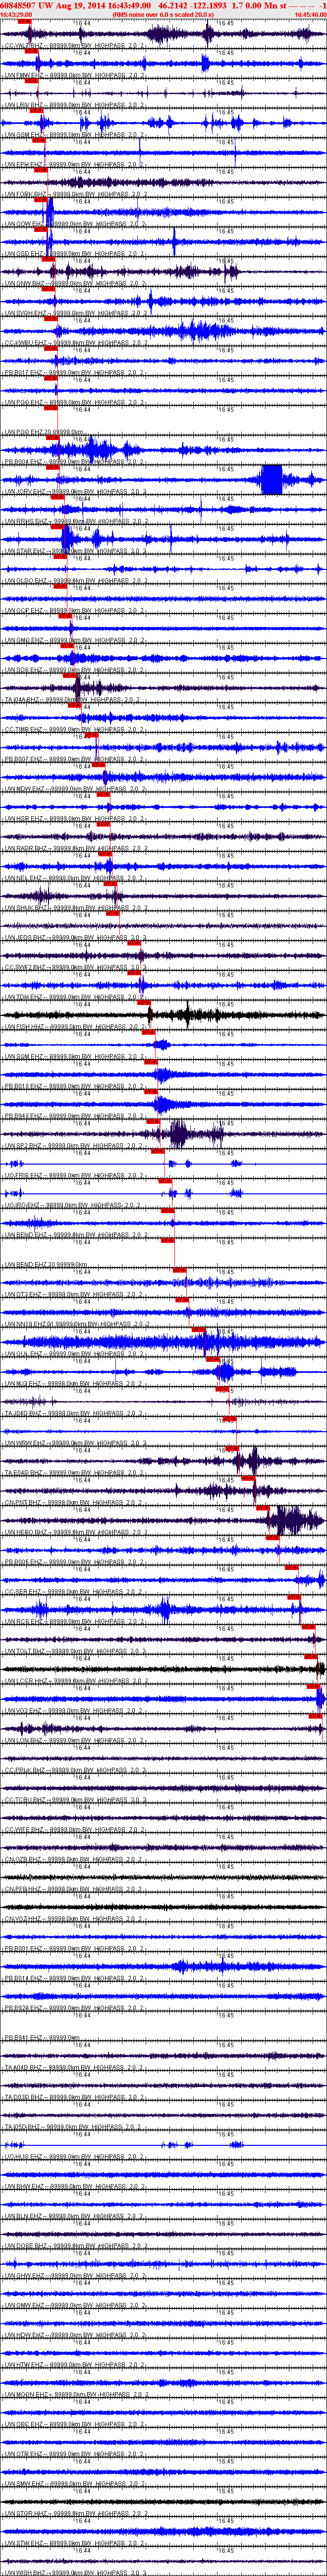The image size is (327, 2576).
Task: Select the UW.GMO.EHZ station label
Action: pyautogui.click(x=74, y=639)
